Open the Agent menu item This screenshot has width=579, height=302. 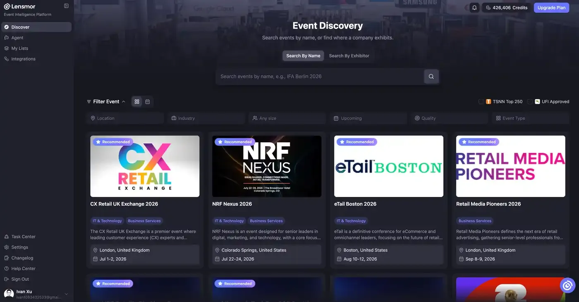(36, 38)
